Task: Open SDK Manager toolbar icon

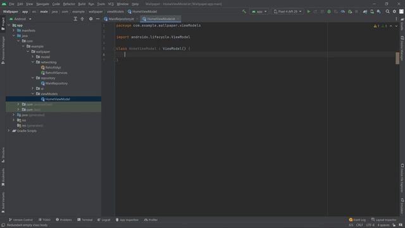Action: pos(378,11)
